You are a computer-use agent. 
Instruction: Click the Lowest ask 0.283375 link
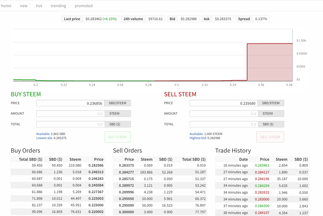(51, 138)
